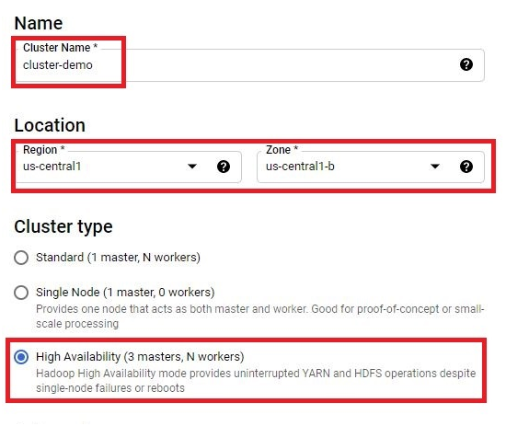The height and width of the screenshot is (426, 506).
Task: Open the Cluster Name help icon
Action: [466, 64]
